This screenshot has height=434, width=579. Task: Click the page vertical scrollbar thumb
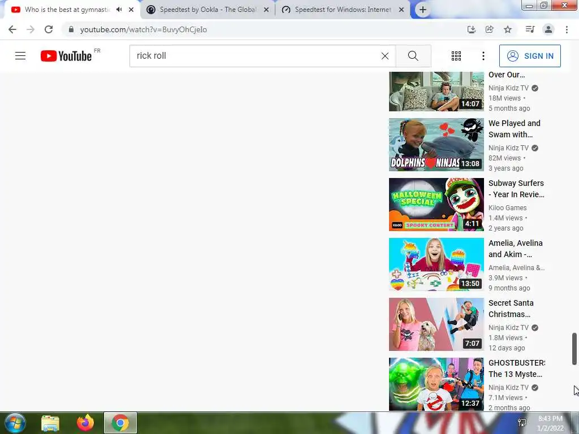[574, 348]
